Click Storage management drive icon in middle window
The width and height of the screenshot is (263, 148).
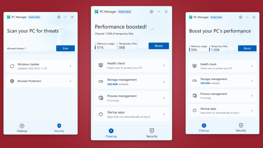click(x=101, y=82)
